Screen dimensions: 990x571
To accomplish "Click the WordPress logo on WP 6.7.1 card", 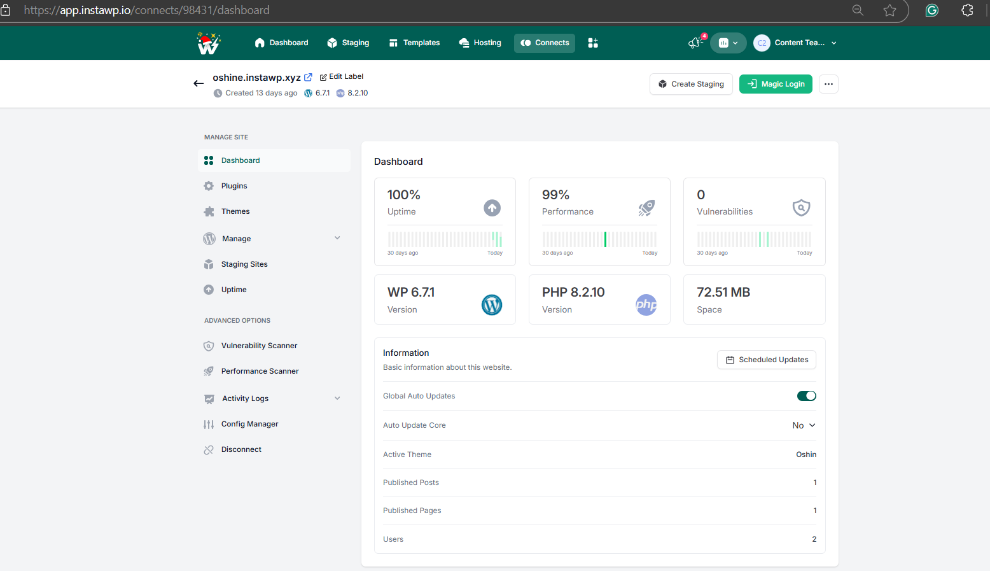I will 492,305.
